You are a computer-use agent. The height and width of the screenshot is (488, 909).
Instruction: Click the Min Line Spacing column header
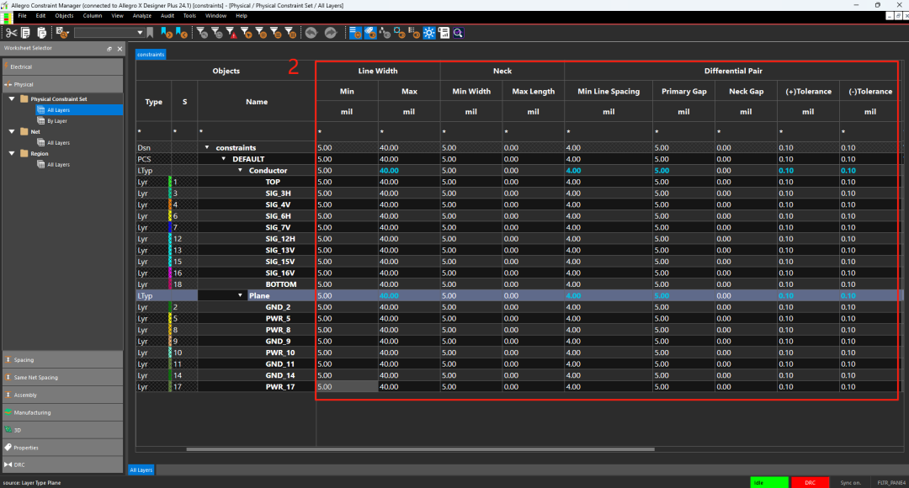609,92
